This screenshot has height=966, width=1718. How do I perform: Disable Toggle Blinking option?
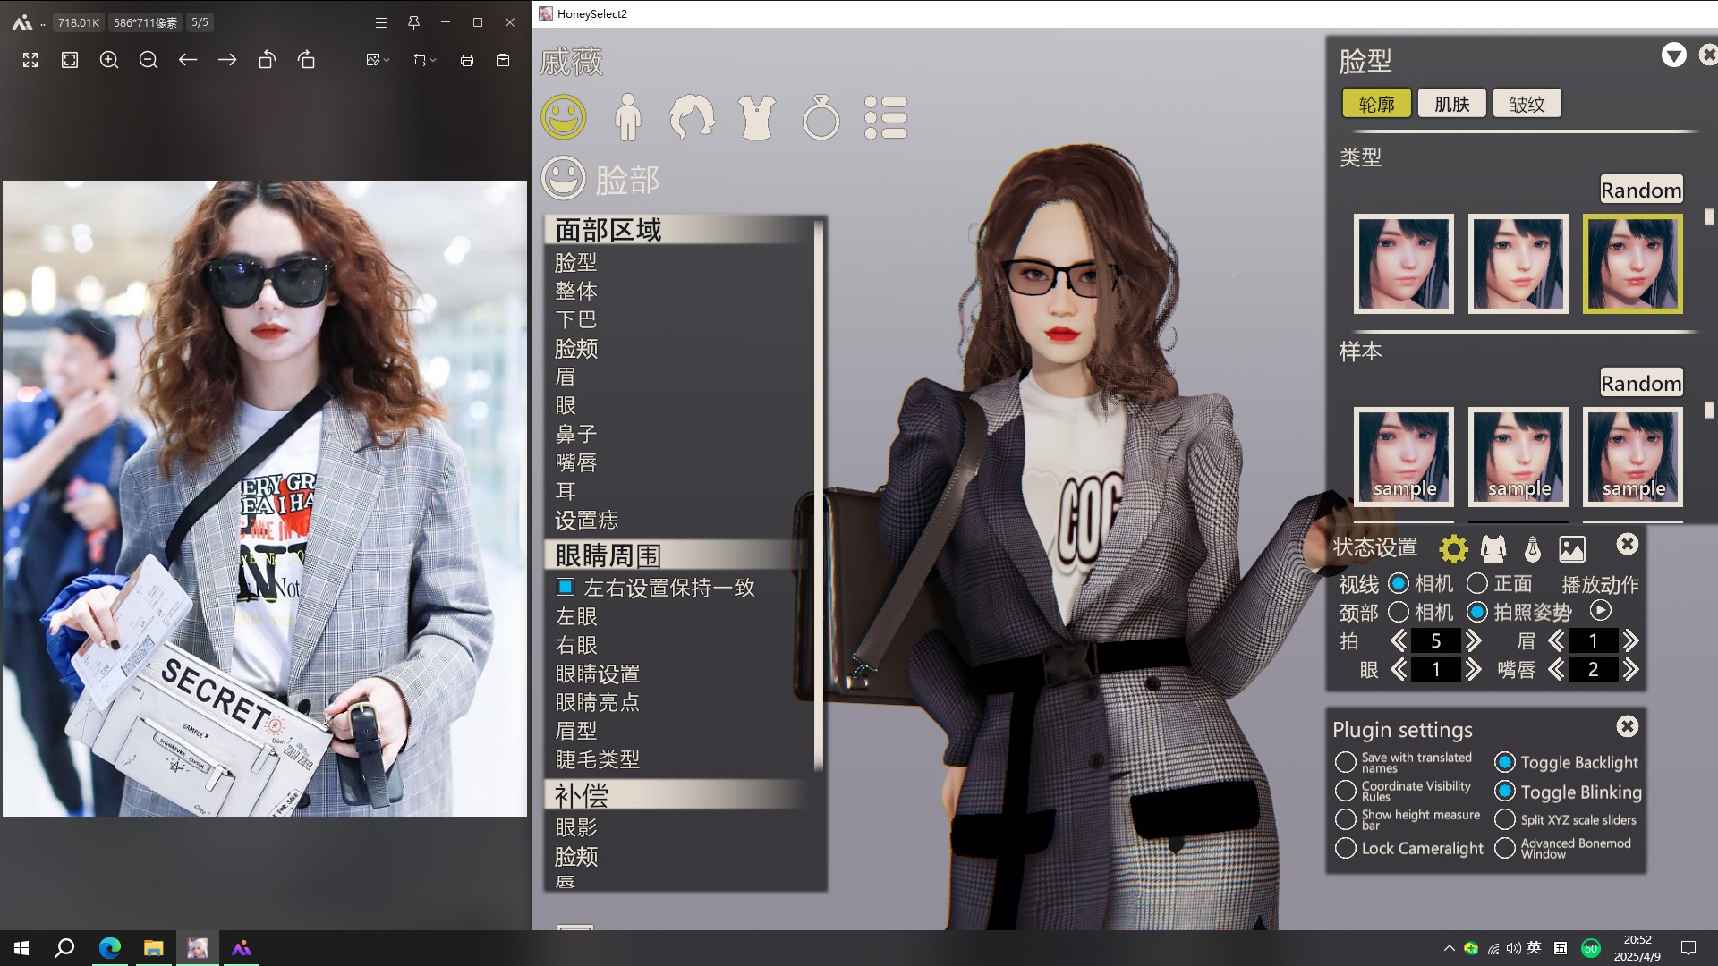(x=1505, y=792)
